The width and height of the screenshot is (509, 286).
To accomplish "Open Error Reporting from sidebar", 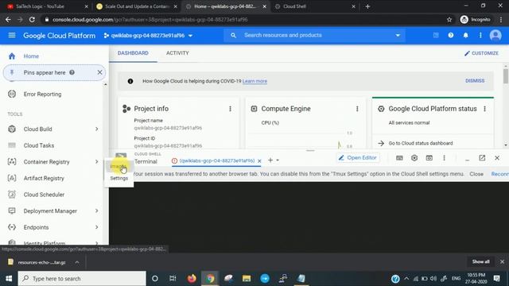I will click(42, 94).
